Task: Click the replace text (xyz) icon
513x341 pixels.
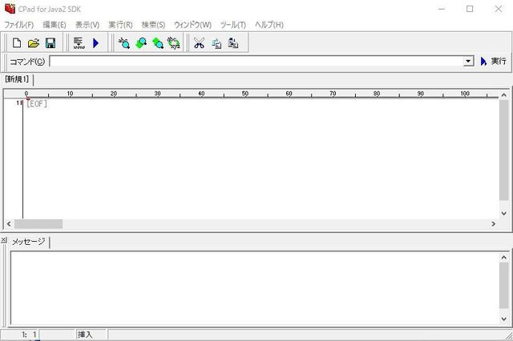Action: 174,42
